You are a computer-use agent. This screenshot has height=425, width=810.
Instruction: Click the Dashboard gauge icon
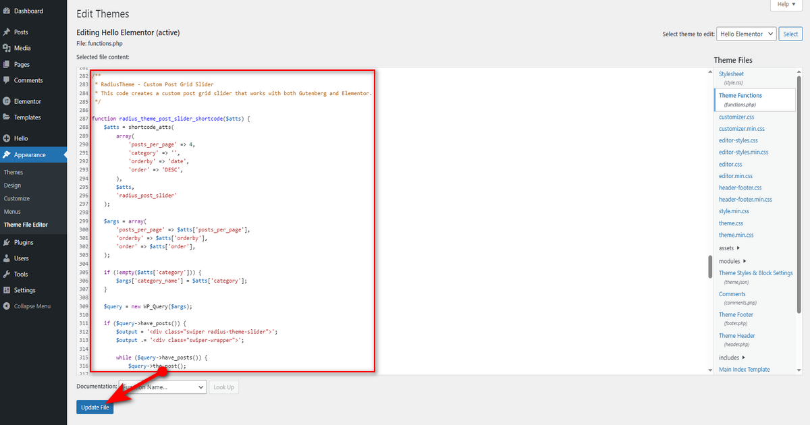7,11
